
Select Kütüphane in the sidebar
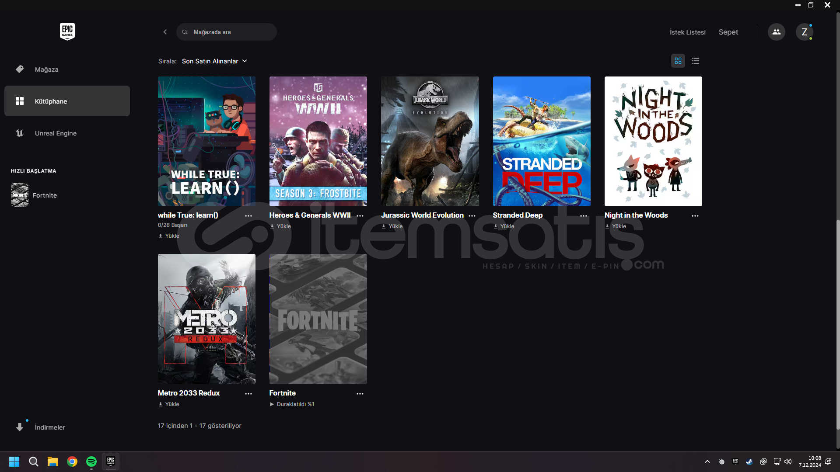(67, 101)
